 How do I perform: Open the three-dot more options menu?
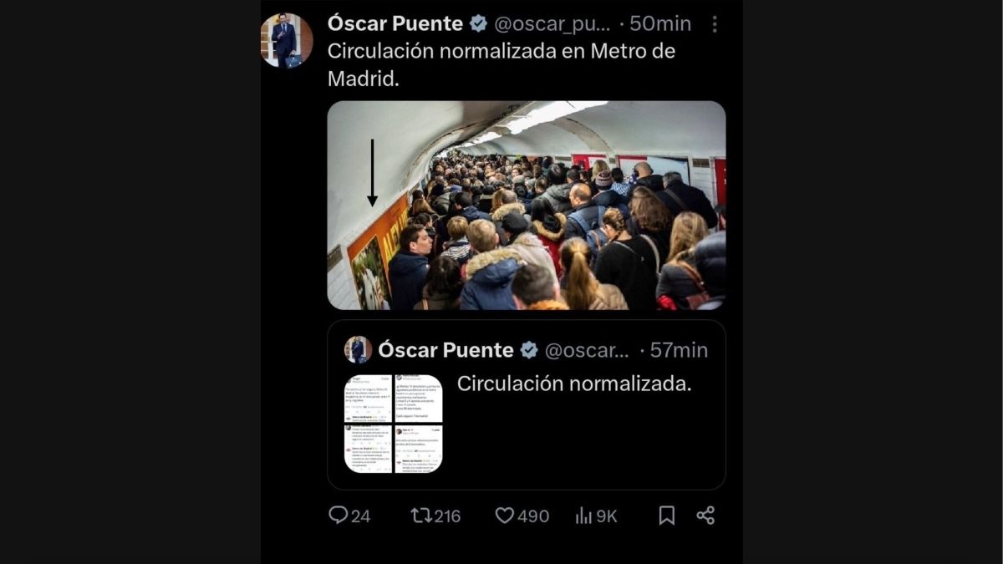coord(714,24)
